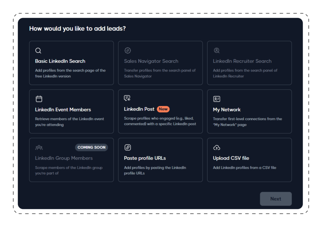Click the contact card icon for My Network
Viewport: 322px width, 227px height.
(217, 99)
